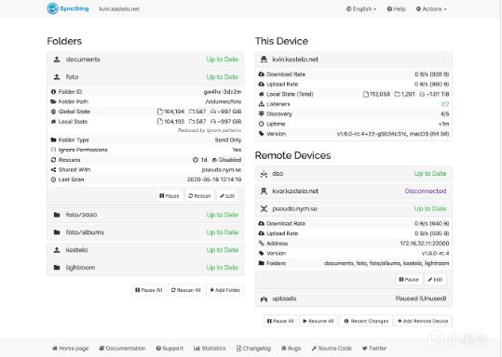Edit the foto folder settings
This screenshot has width=502, height=357.
(x=227, y=196)
